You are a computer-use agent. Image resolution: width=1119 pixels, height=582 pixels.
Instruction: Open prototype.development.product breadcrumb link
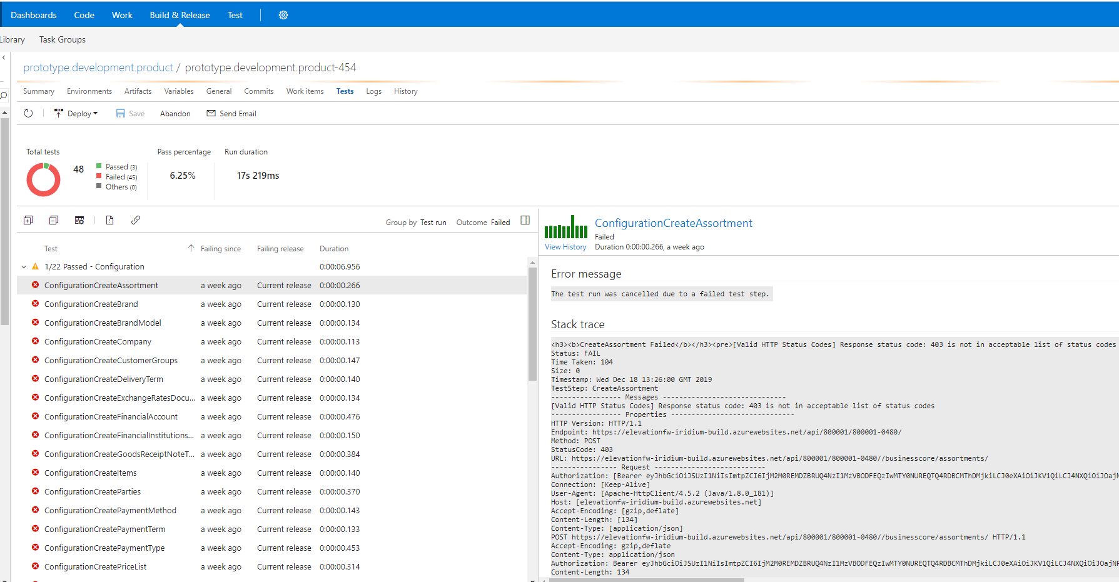point(98,68)
